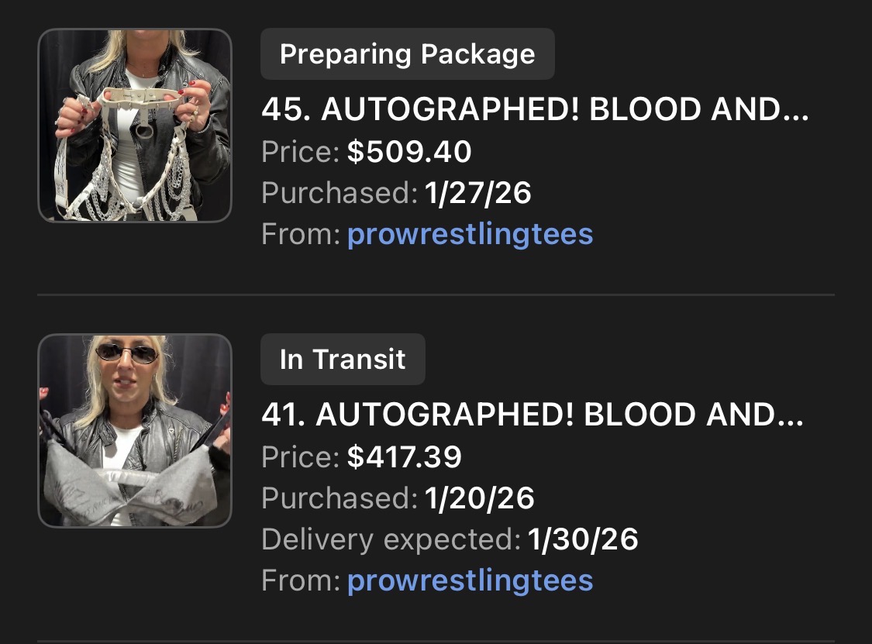The width and height of the screenshot is (872, 644).
Task: Select the 1/27/26 purchase date
Action: 477,193
